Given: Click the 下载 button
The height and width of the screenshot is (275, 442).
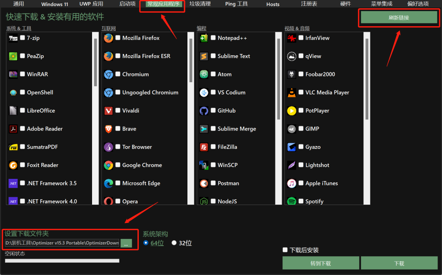Looking at the screenshot, I should [399, 263].
